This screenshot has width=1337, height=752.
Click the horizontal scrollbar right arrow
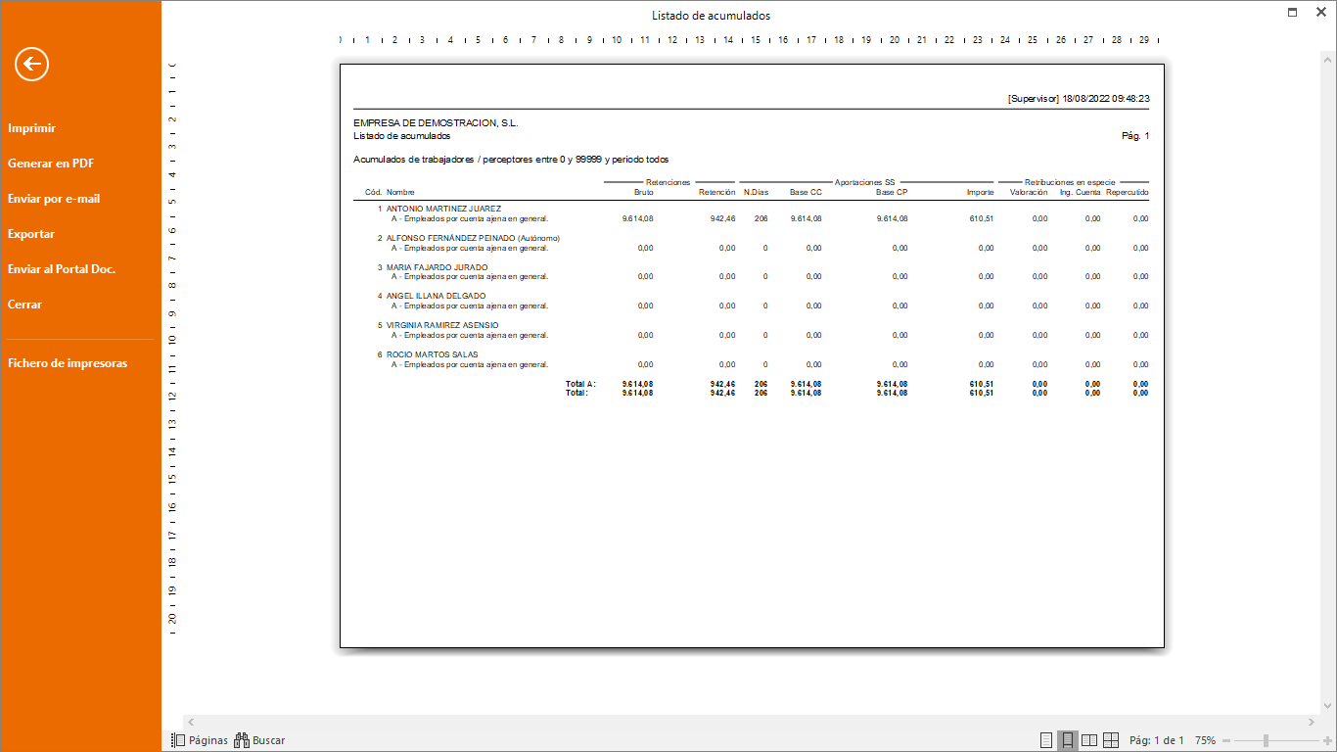pyautogui.click(x=1311, y=722)
